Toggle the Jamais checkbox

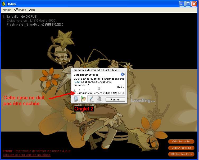(x=75, y=93)
